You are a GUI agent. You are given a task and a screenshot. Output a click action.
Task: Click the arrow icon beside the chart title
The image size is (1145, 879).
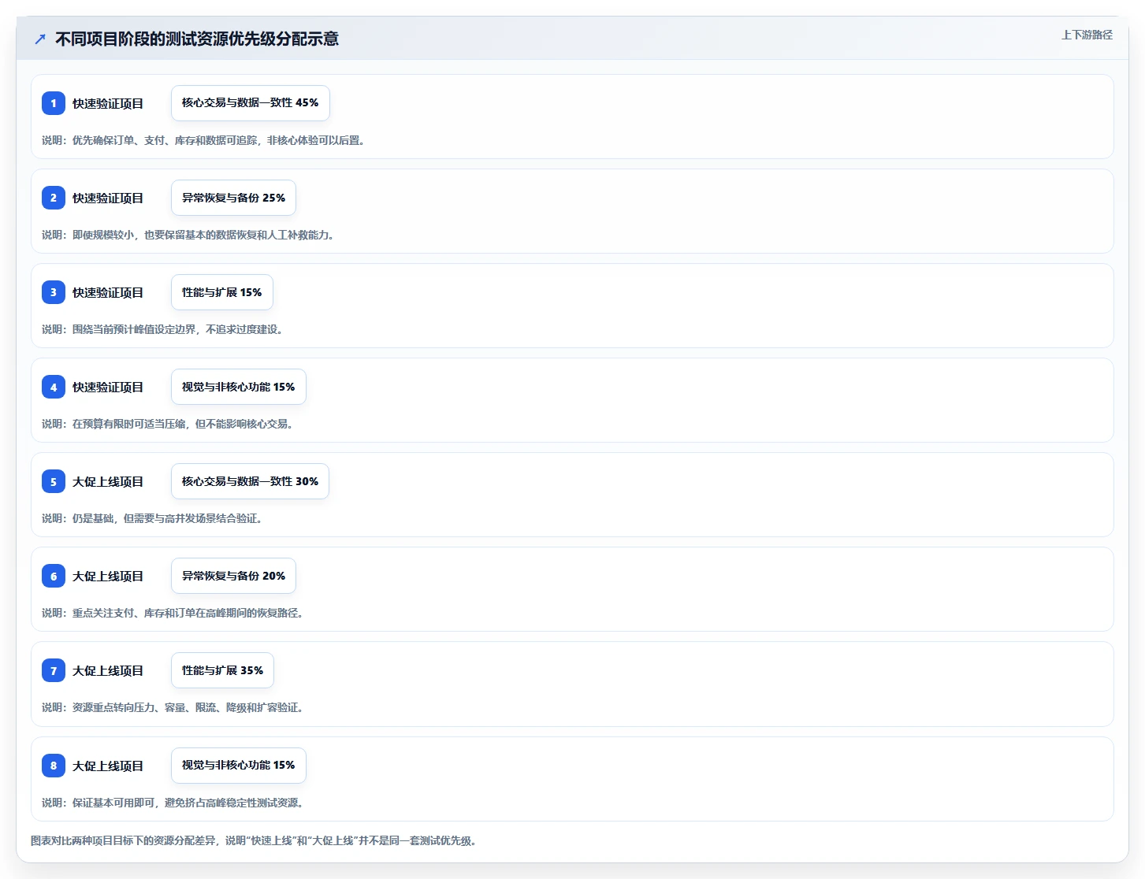(x=40, y=39)
